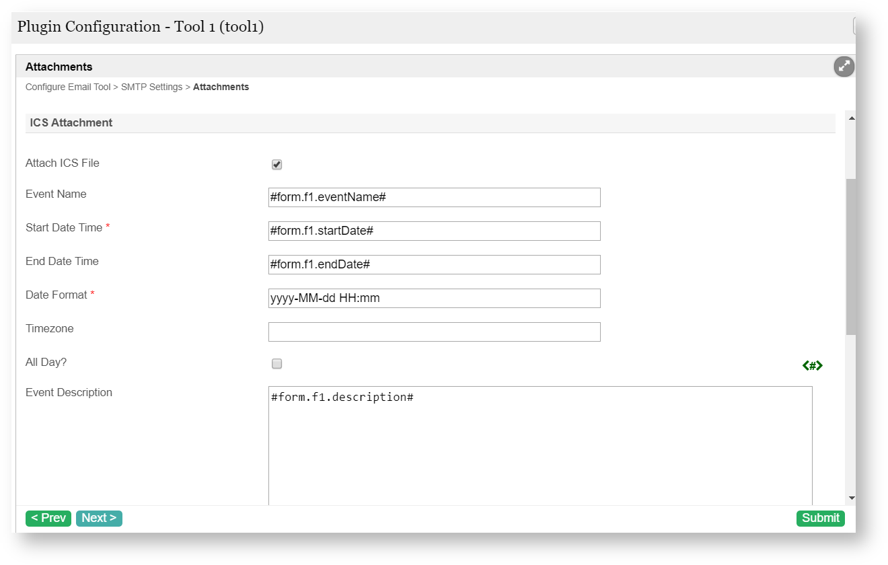Click inside the Event Description textarea
Viewport: 888px width, 565px height.
tap(540, 444)
